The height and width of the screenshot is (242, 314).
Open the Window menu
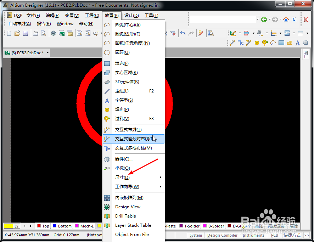point(65,24)
